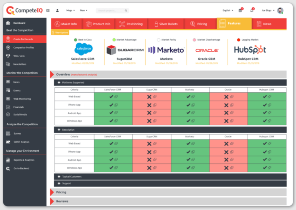This screenshot has width=296, height=210.
Task: Open the notifications bell icon
Action: (x=252, y=10)
